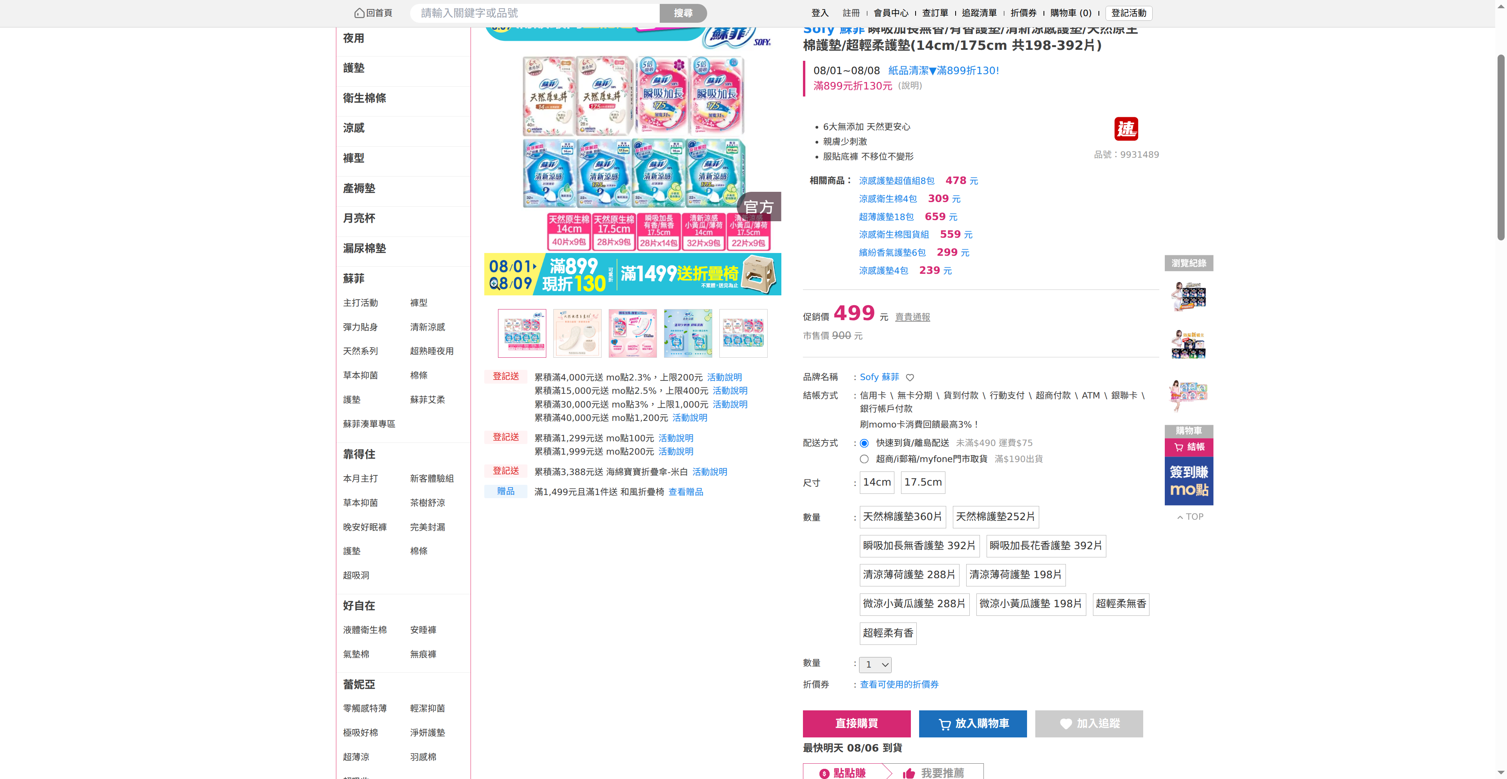Open 查看可使用的折價券 link
1507x779 pixels.
pos(899,685)
